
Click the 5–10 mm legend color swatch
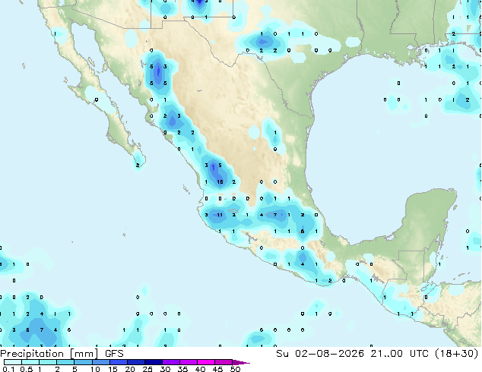pyautogui.click(x=83, y=362)
